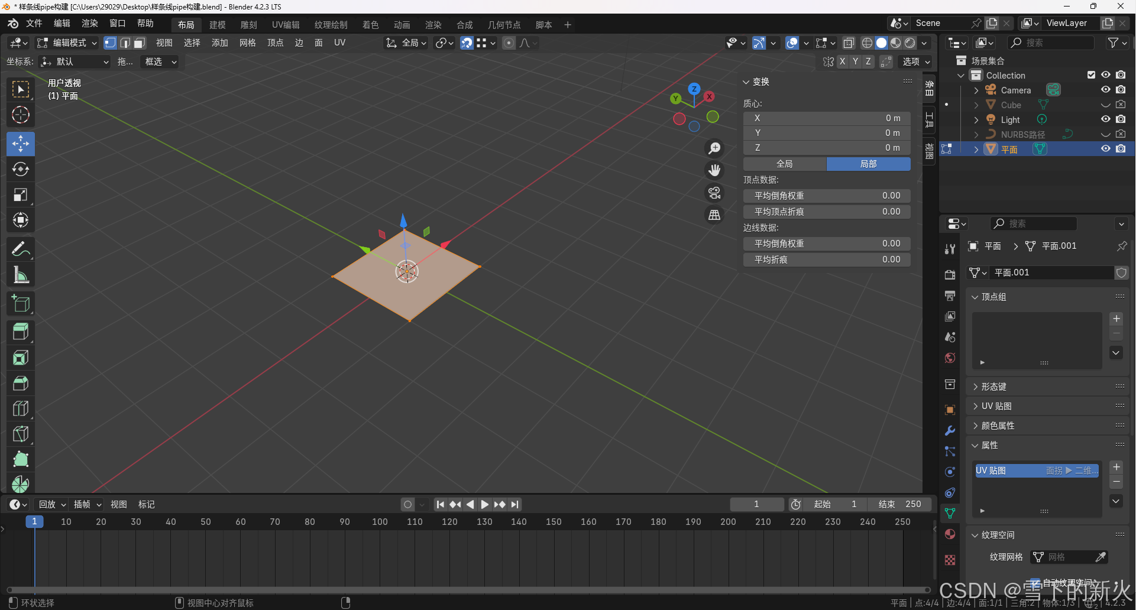Click the median X value field
The width and height of the screenshot is (1136, 610).
tap(827, 118)
